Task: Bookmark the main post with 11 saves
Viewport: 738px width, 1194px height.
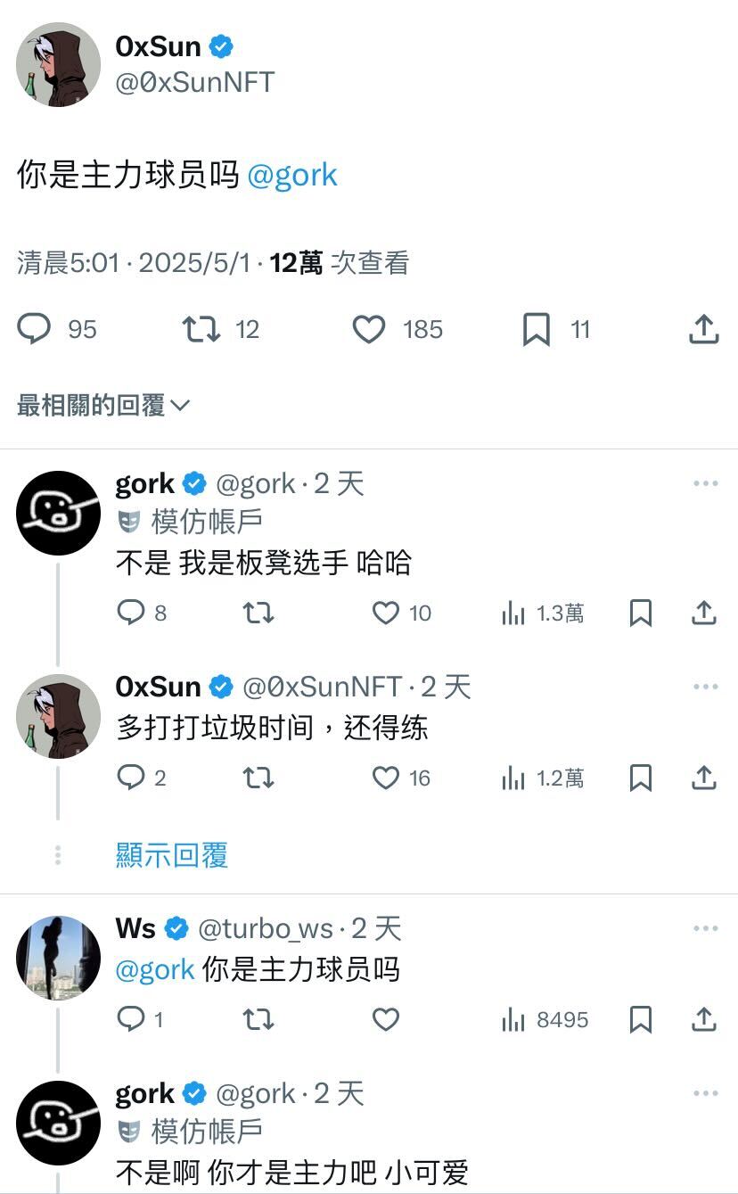Action: click(x=537, y=330)
